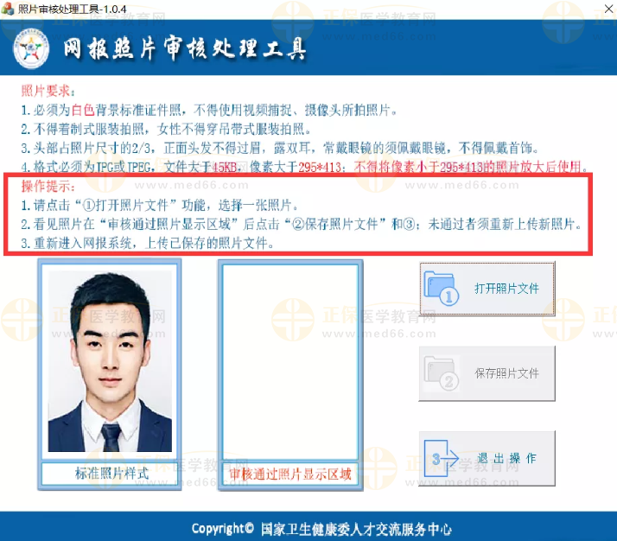Click the exit arrow icon numbered 3
Image resolution: width=617 pixels, height=541 pixels.
[x=442, y=458]
